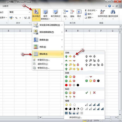Click the increase decimal button
The image size is (122, 122).
pos(25,18)
